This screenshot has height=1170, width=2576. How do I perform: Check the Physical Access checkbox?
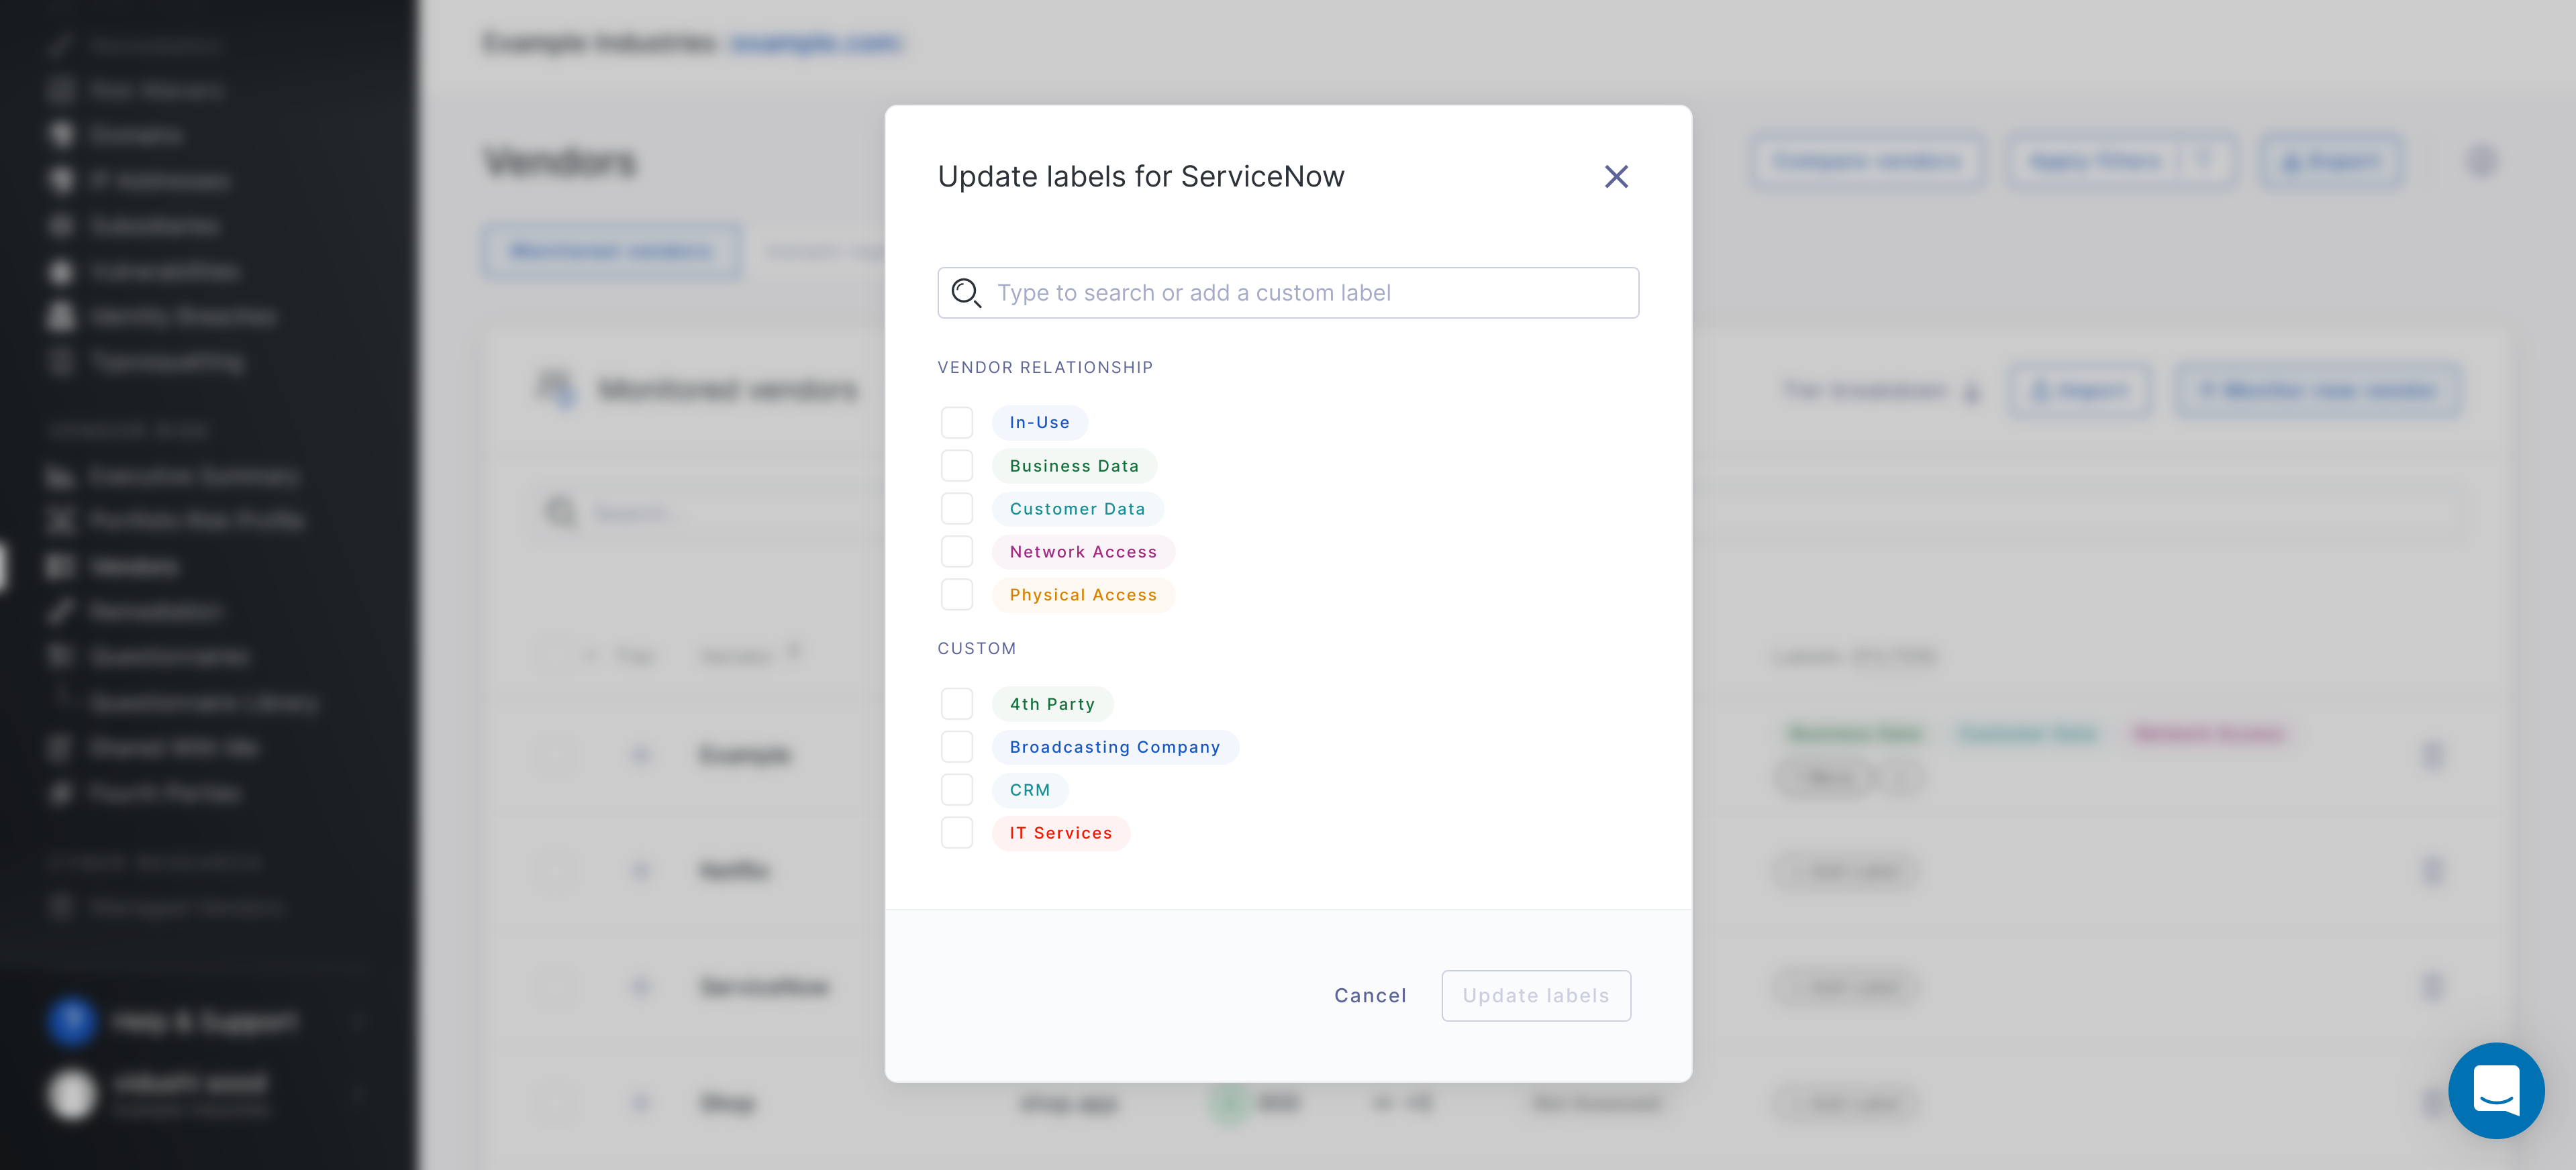coord(957,594)
